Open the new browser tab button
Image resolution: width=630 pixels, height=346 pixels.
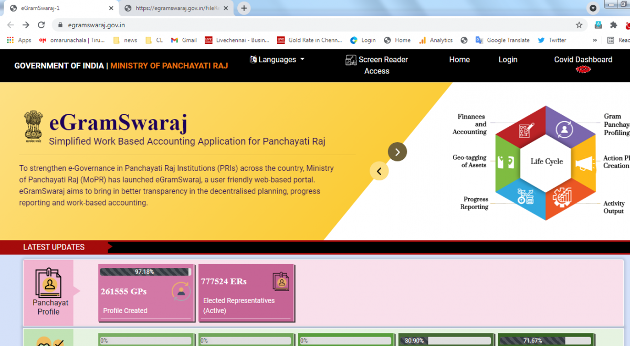(244, 8)
